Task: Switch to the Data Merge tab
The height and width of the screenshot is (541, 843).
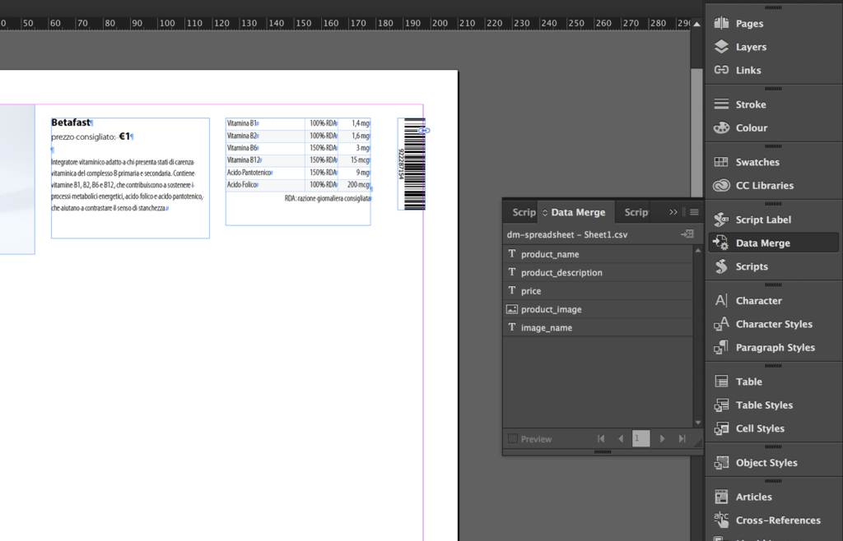Action: click(578, 212)
